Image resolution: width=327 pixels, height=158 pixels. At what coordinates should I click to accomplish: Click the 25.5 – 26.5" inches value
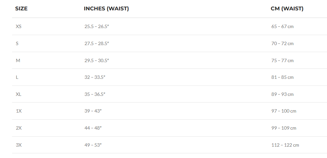click(97, 26)
